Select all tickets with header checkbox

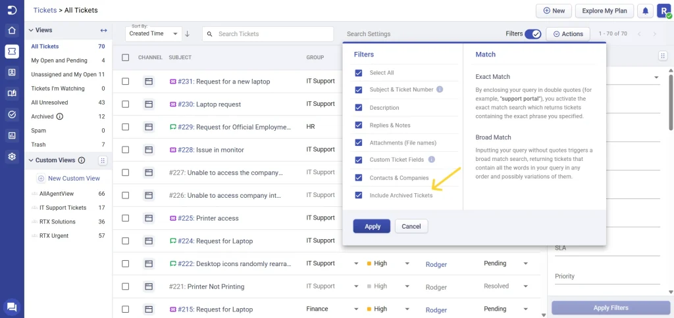pyautogui.click(x=126, y=58)
